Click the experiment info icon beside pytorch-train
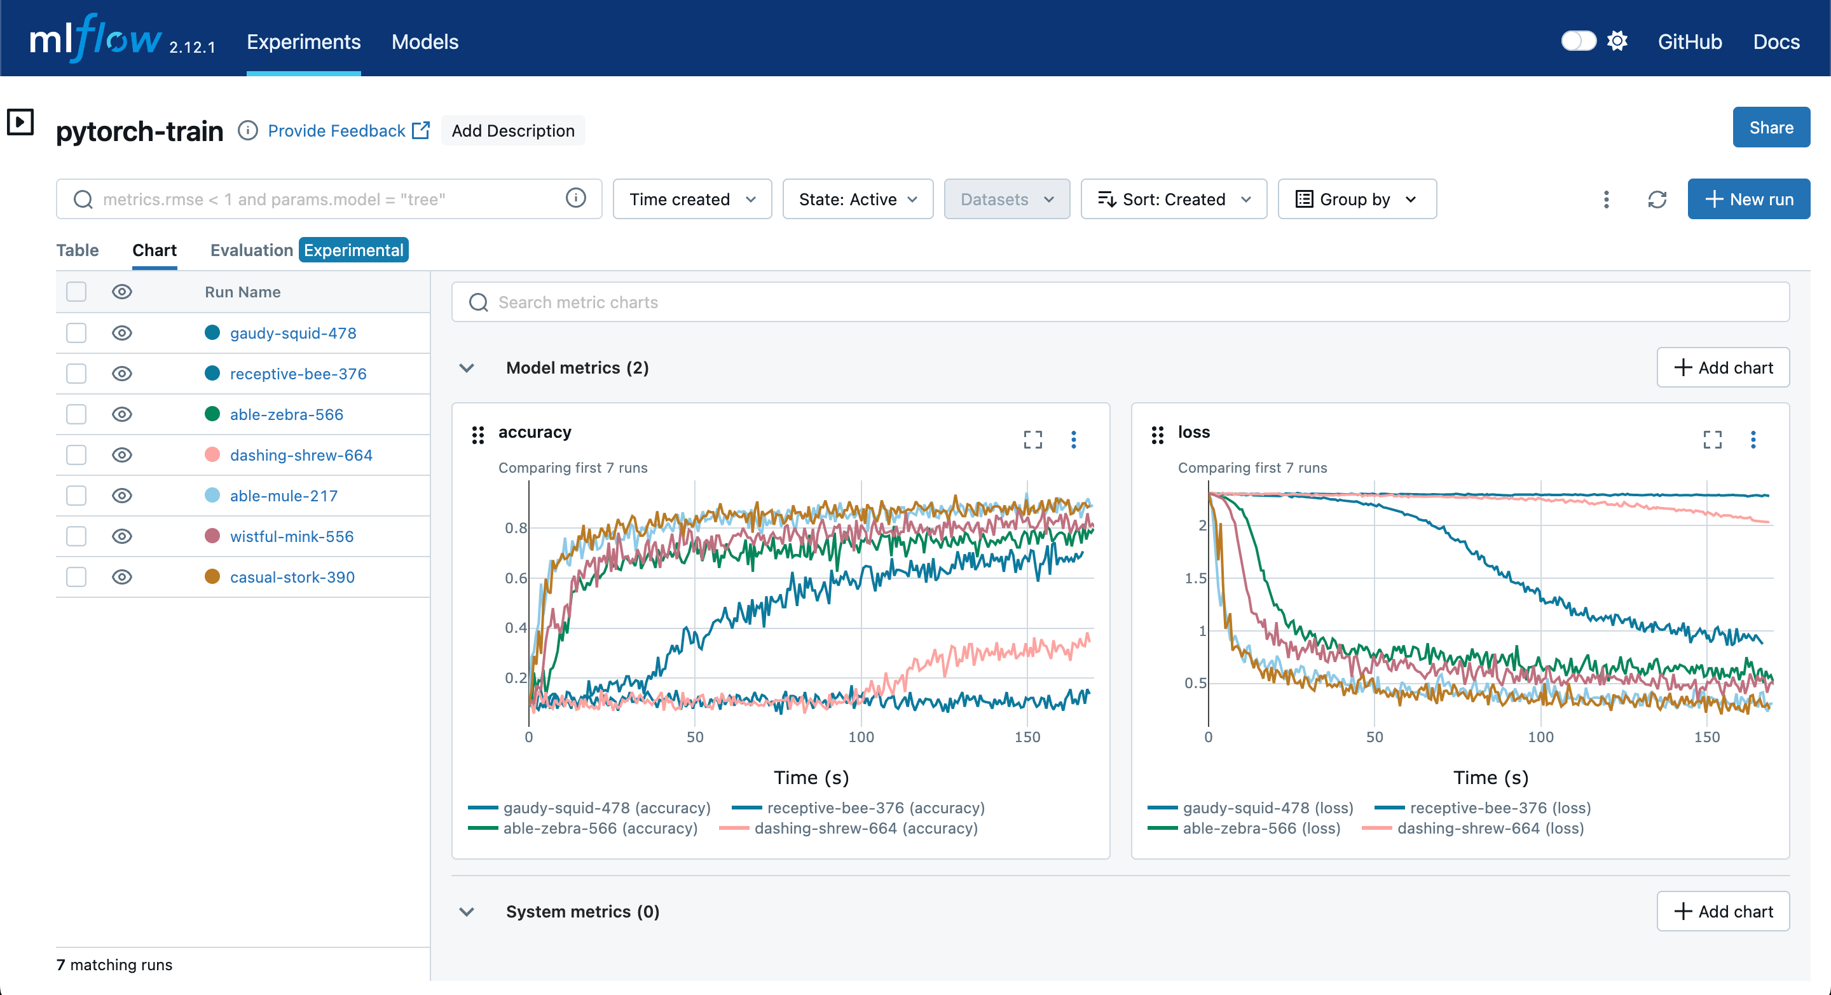The width and height of the screenshot is (1831, 995). pos(247,131)
